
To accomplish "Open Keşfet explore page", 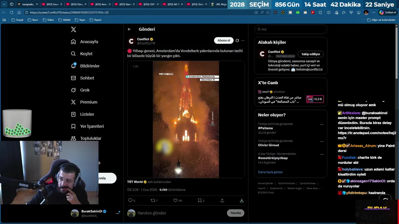I will 82,54.
